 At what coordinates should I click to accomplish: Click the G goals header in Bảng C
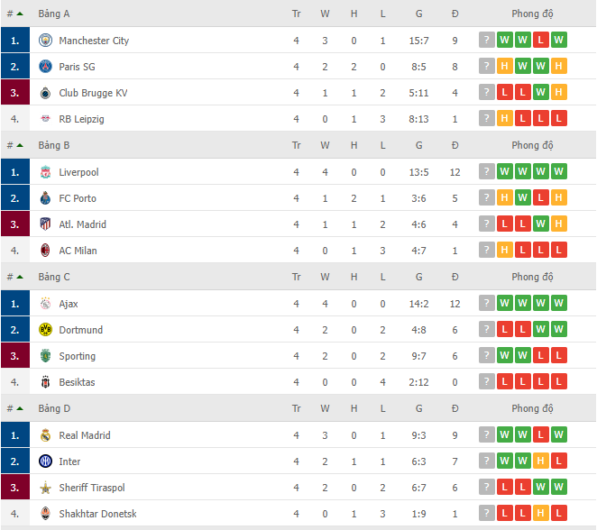coord(418,277)
